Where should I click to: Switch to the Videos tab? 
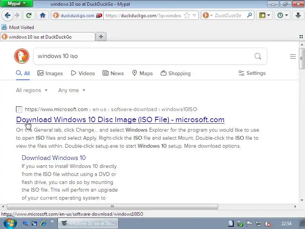pyautogui.click(x=83, y=73)
